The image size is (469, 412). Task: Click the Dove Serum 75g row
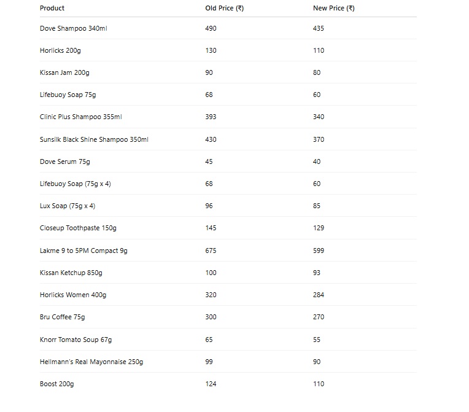click(x=64, y=161)
